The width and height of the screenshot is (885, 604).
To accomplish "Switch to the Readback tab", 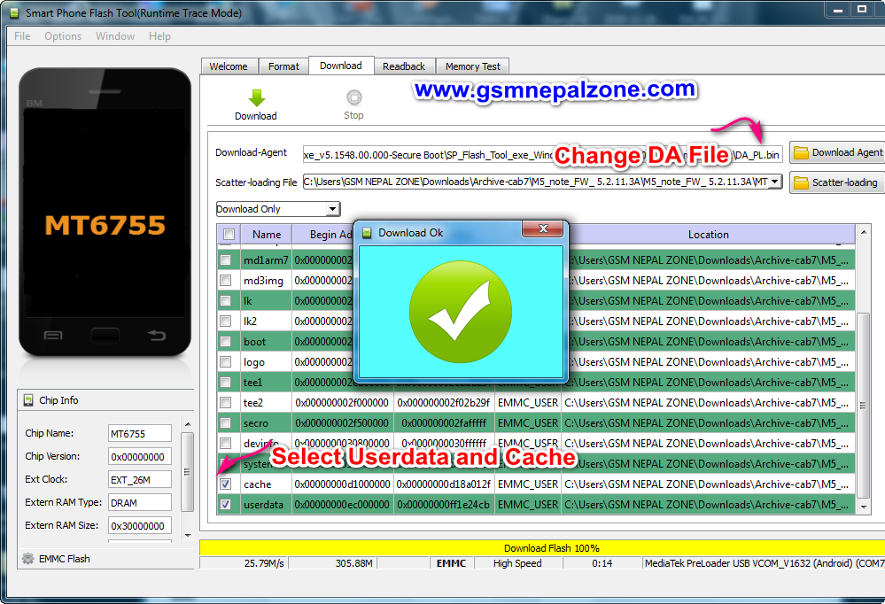I will click(404, 66).
